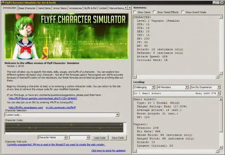Click the 'Version 1.18.03' text
Screen dimensions: 225x155
pyautogui.click(x=15, y=66)
